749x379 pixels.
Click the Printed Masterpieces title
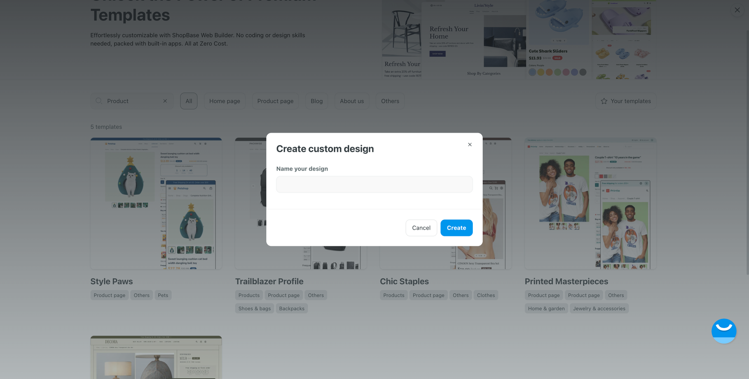(x=566, y=282)
